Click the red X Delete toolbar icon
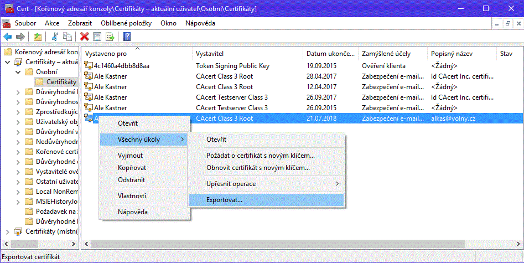524x263 pixels. coord(84,37)
